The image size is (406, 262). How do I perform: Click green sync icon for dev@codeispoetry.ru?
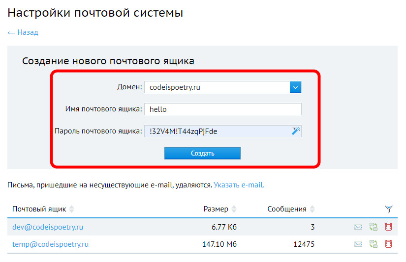[374, 227]
